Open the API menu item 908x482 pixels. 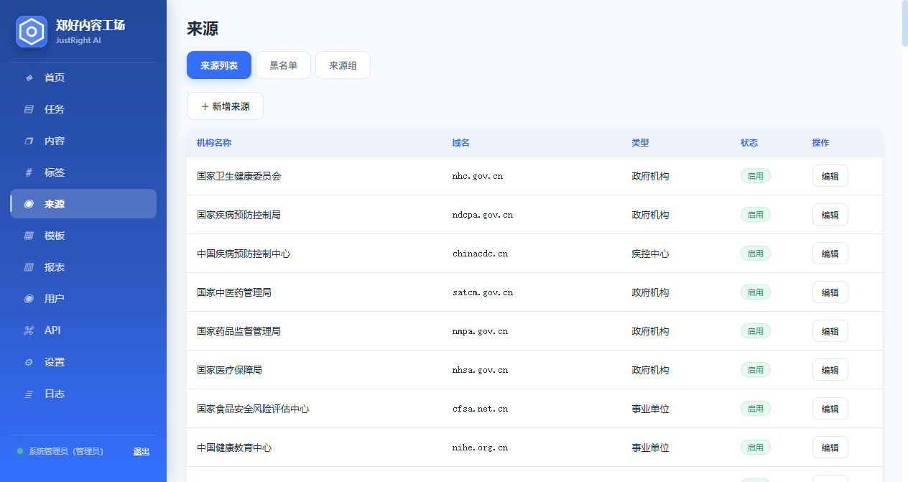click(x=83, y=330)
